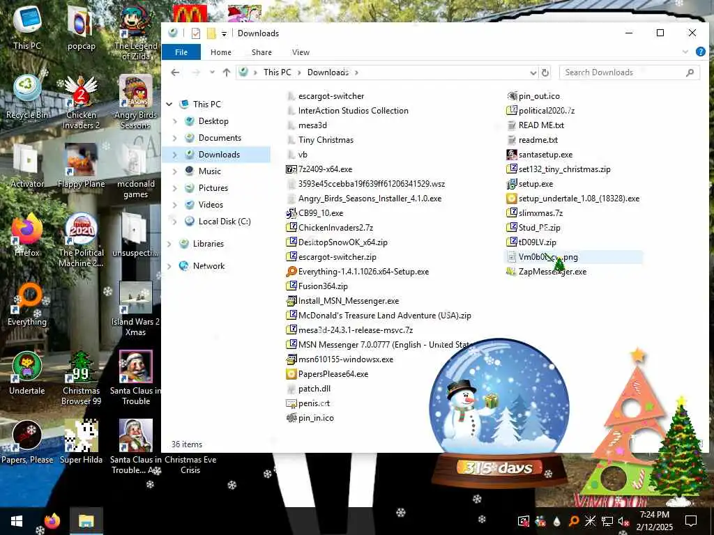Launch Santa Claus in Trouble shortcut
Viewport: 714px width, 535px height.
pyautogui.click(x=135, y=378)
